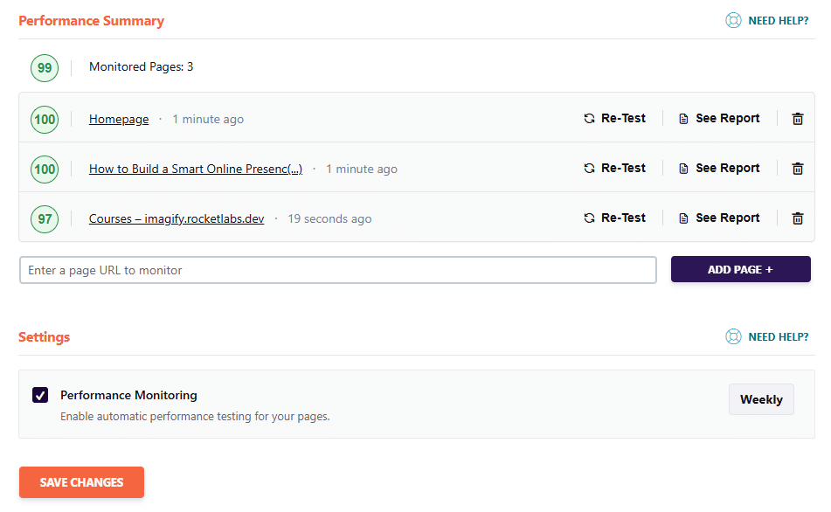Screen dimensions: 831x512
Task: Click the global score 99 badge
Action: [45, 67]
